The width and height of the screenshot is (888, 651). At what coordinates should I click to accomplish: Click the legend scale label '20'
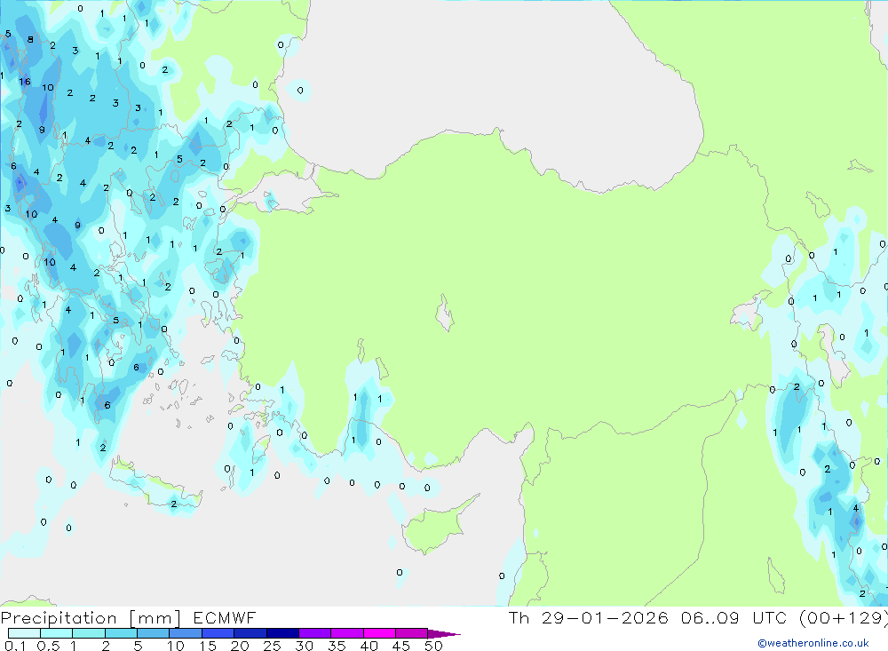(240, 646)
